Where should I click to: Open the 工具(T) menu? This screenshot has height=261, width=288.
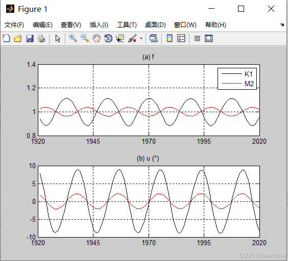coord(127,25)
